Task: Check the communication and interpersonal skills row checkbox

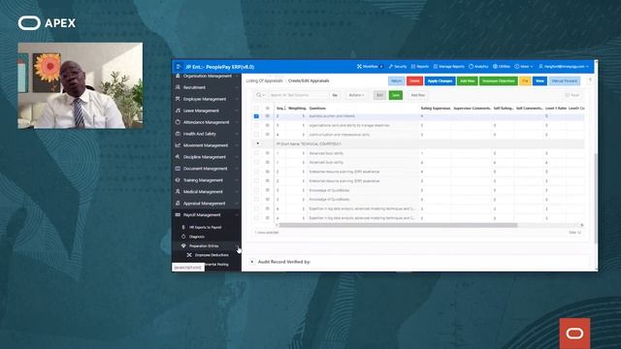Action: click(256, 135)
